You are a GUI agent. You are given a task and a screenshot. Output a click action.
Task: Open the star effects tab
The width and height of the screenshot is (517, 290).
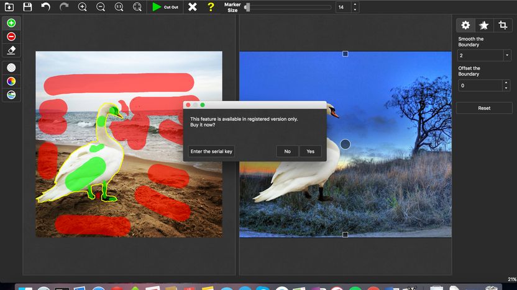tap(484, 25)
